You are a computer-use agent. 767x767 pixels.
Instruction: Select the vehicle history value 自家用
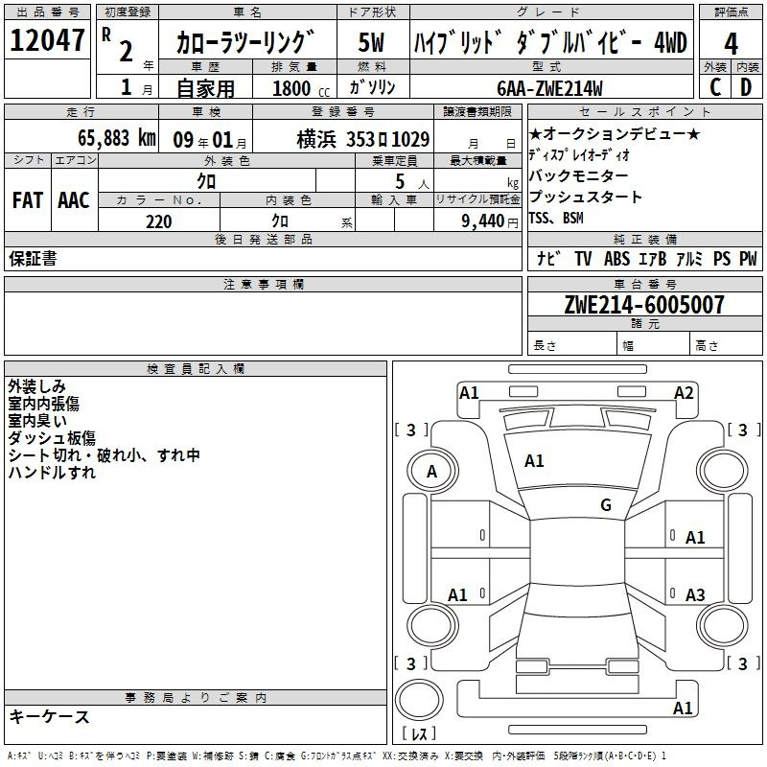[205, 88]
